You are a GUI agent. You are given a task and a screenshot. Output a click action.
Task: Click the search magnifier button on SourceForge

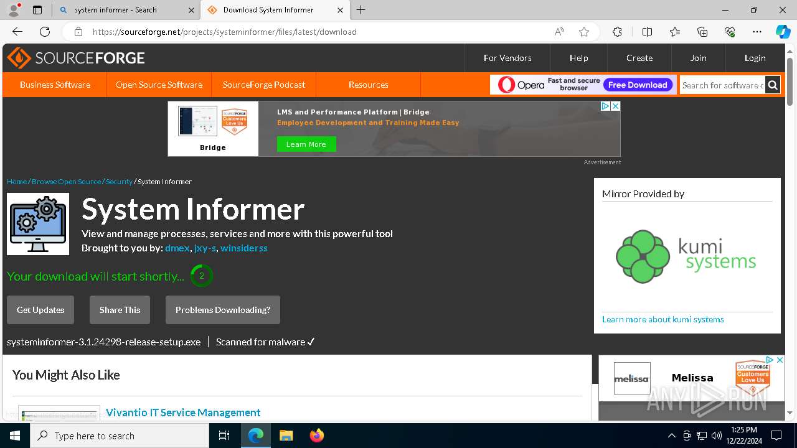[x=773, y=85]
